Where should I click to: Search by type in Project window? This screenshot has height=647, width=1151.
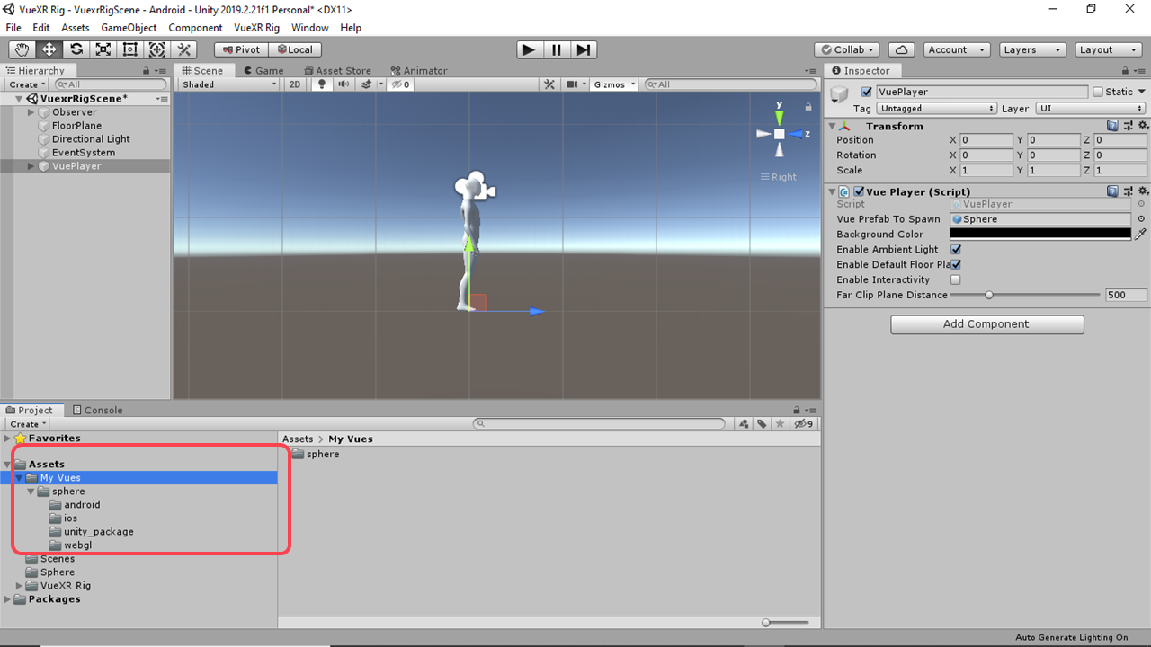[744, 424]
